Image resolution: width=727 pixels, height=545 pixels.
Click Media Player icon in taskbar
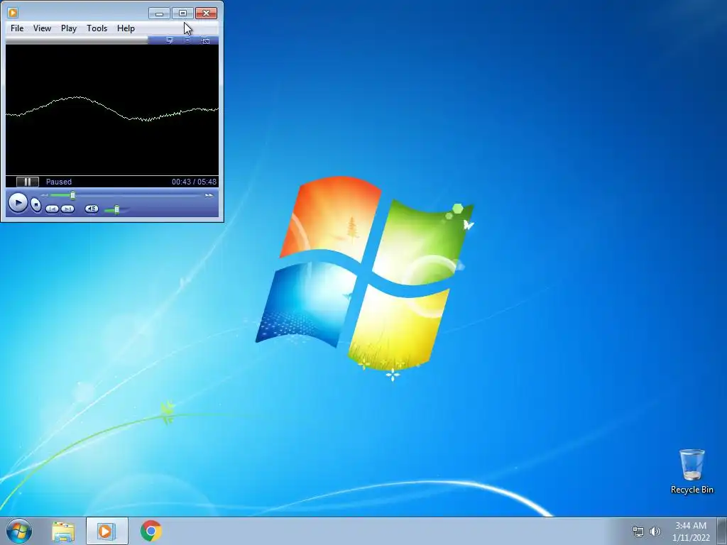click(106, 531)
